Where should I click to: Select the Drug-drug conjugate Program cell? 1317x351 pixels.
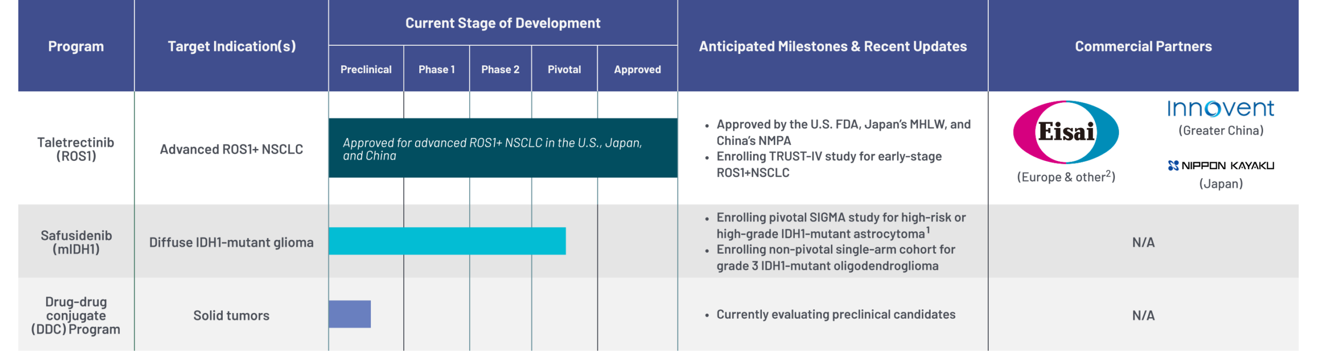tap(76, 315)
